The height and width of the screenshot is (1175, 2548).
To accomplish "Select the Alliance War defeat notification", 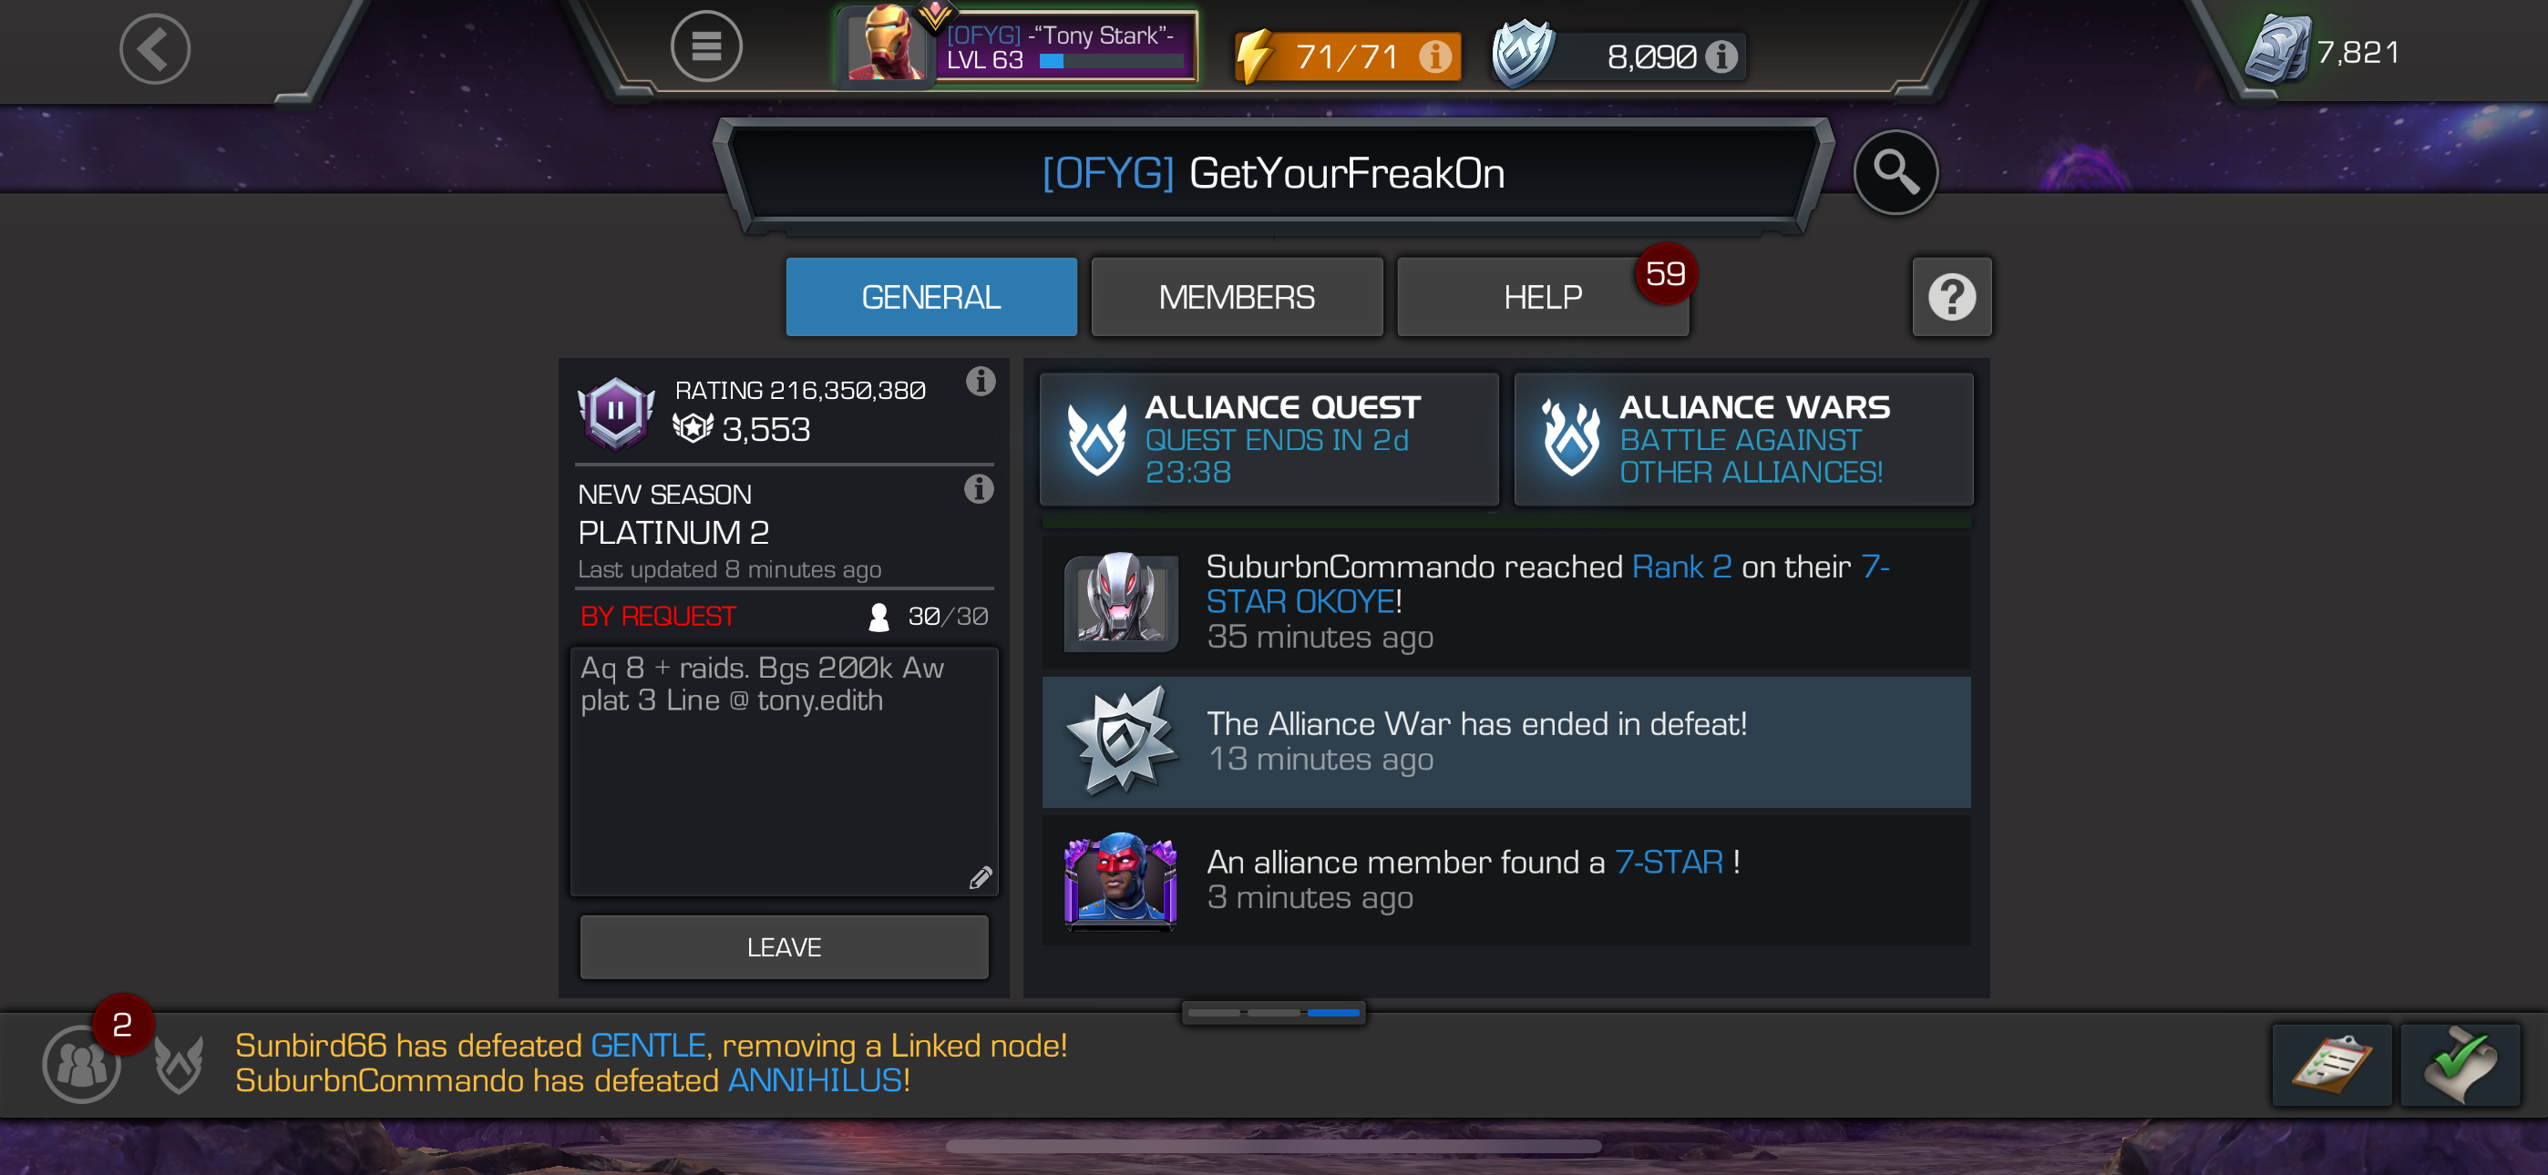I will tap(1505, 741).
